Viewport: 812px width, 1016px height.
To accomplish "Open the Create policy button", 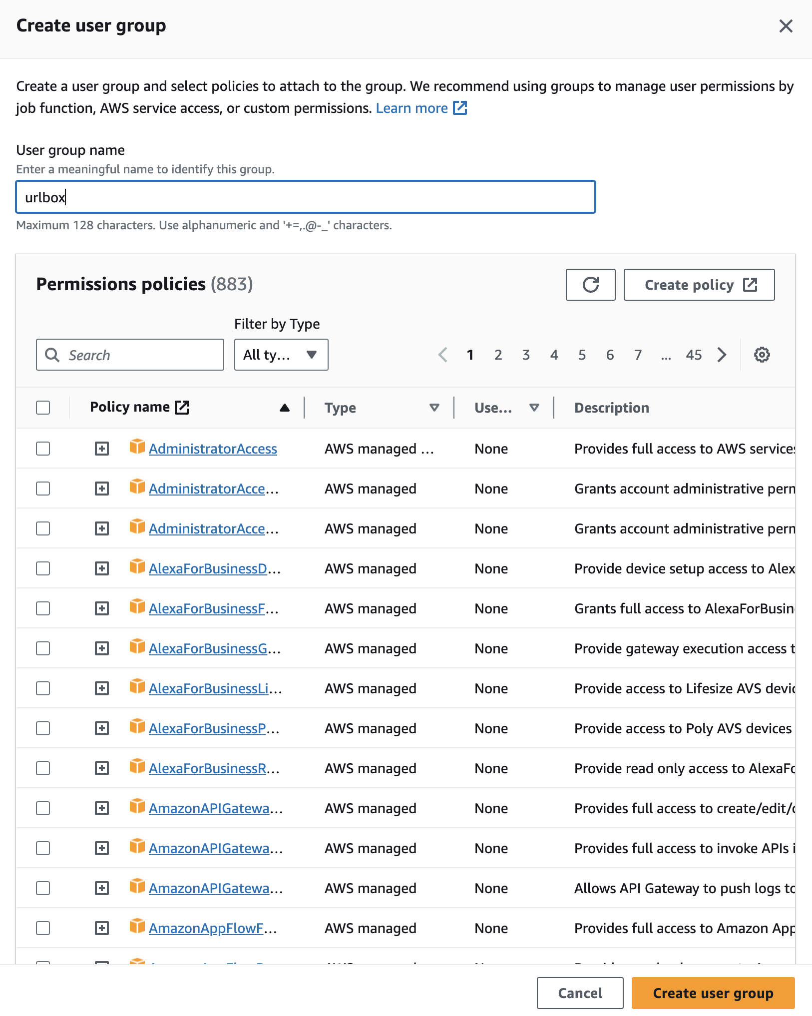I will (x=699, y=285).
